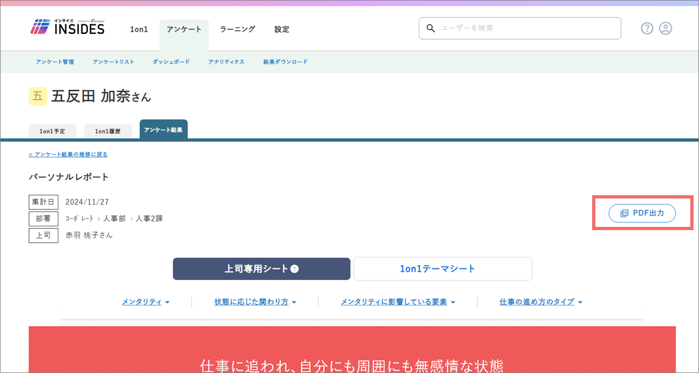This screenshot has width=699, height=373.
Task: Click the date 2024/11/27
Action: (x=87, y=202)
